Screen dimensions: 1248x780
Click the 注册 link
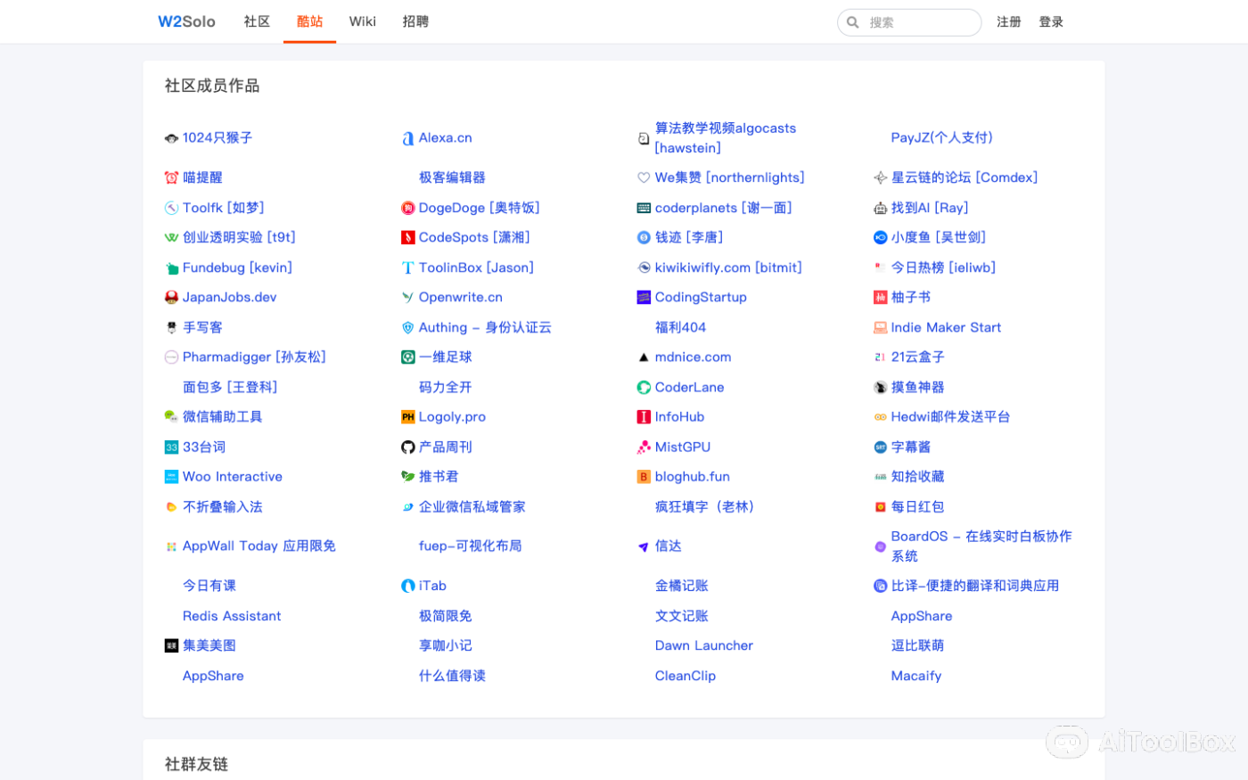[x=1009, y=21]
